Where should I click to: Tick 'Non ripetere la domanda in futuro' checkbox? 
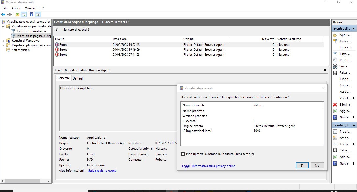click(183, 154)
